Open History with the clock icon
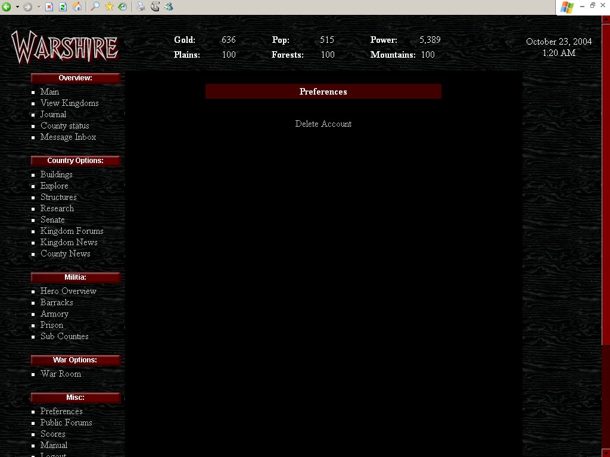Screen dimensions: 610x457 [x=122, y=7]
